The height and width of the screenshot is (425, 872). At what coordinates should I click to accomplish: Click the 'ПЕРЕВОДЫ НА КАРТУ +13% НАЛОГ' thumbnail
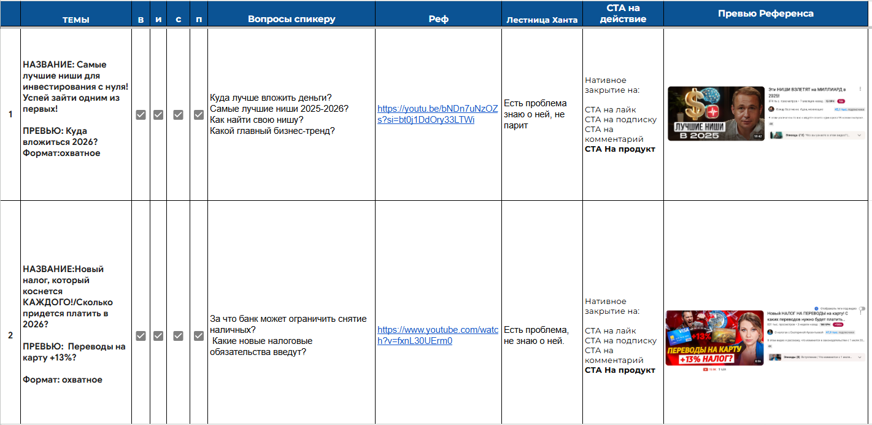(714, 338)
